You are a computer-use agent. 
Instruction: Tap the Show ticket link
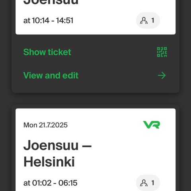(x=47, y=52)
